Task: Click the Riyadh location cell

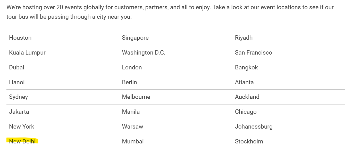Action: click(x=244, y=38)
